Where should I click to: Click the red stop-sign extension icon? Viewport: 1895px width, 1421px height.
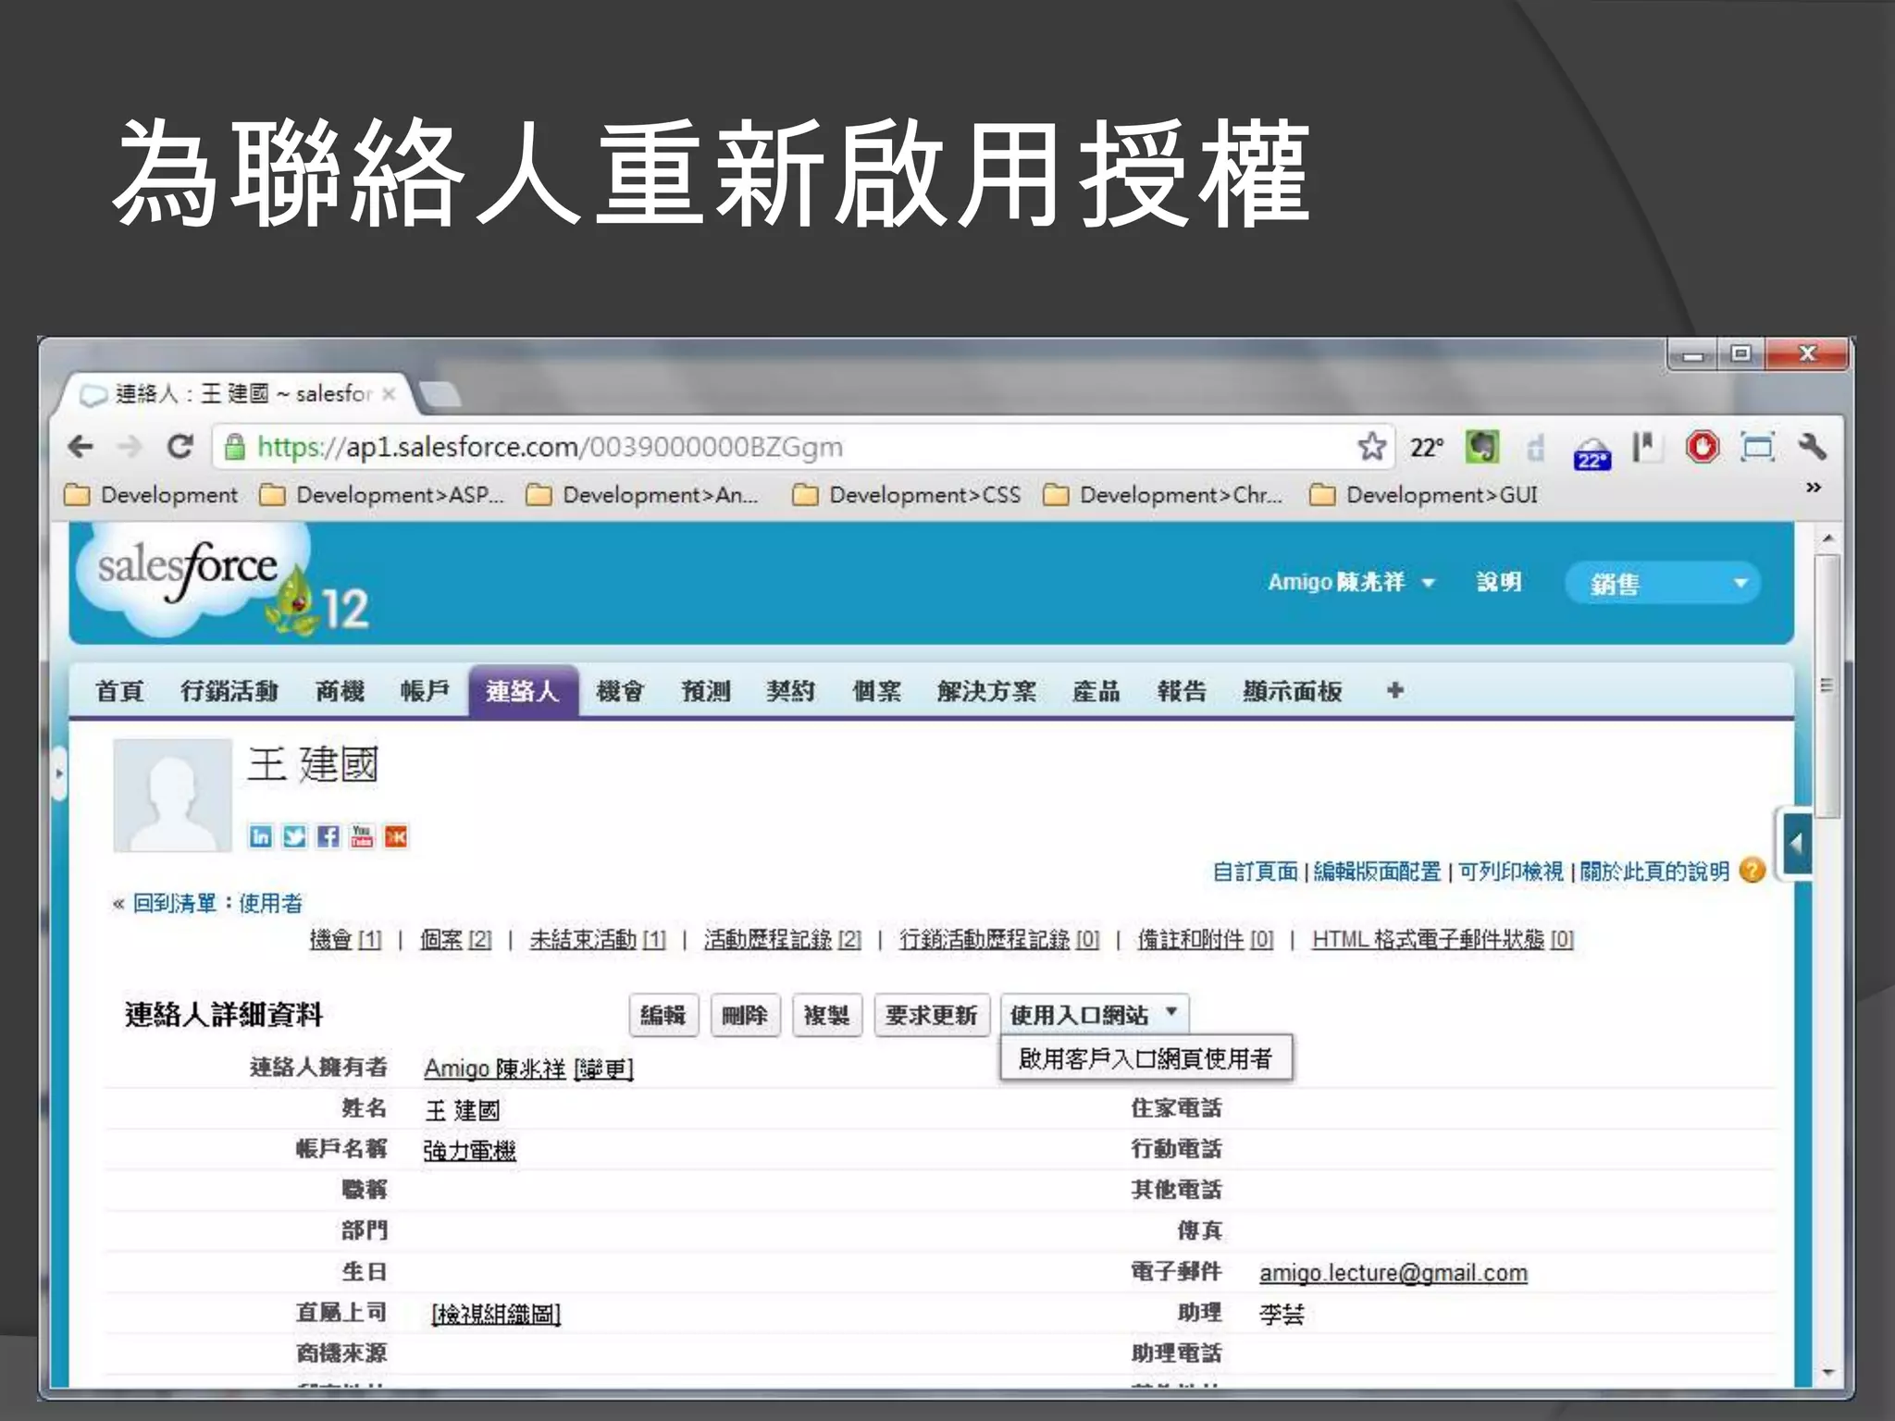[x=1702, y=447]
